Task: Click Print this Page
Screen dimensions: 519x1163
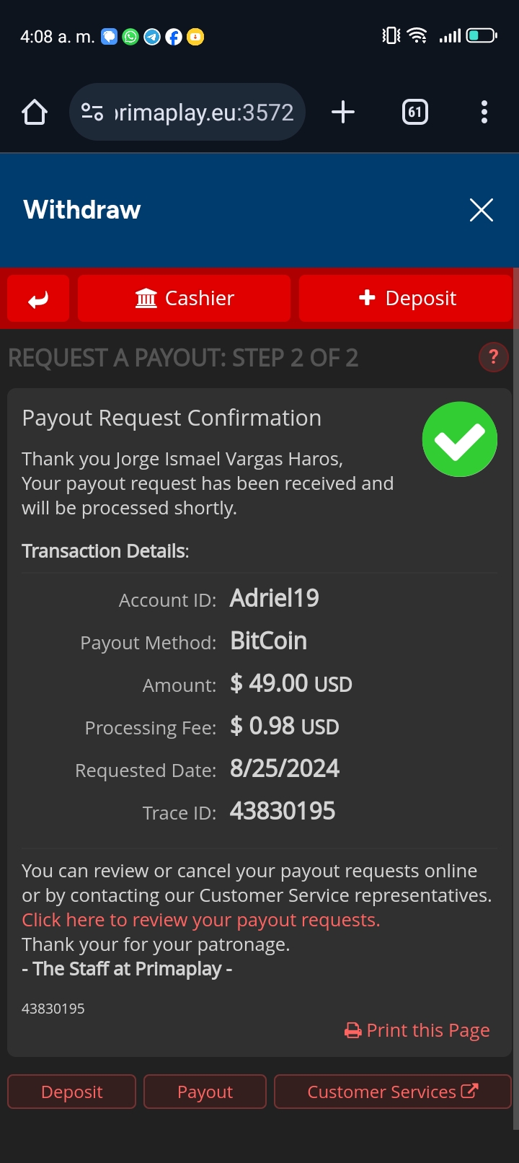Action: click(417, 1030)
